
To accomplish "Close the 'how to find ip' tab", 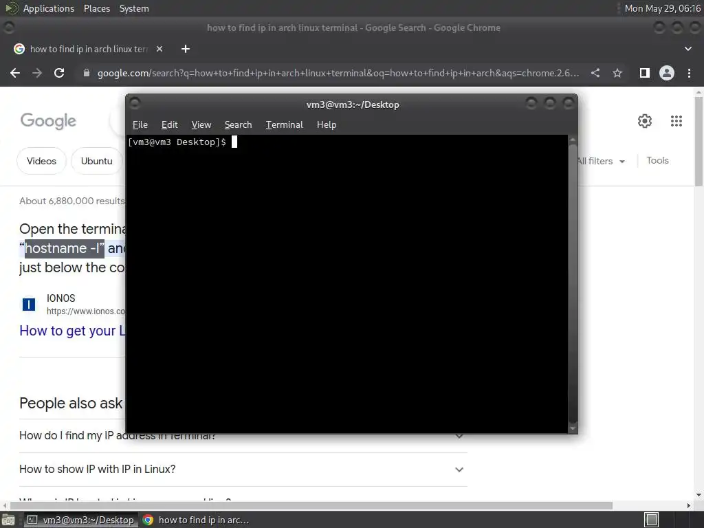I will [159, 49].
